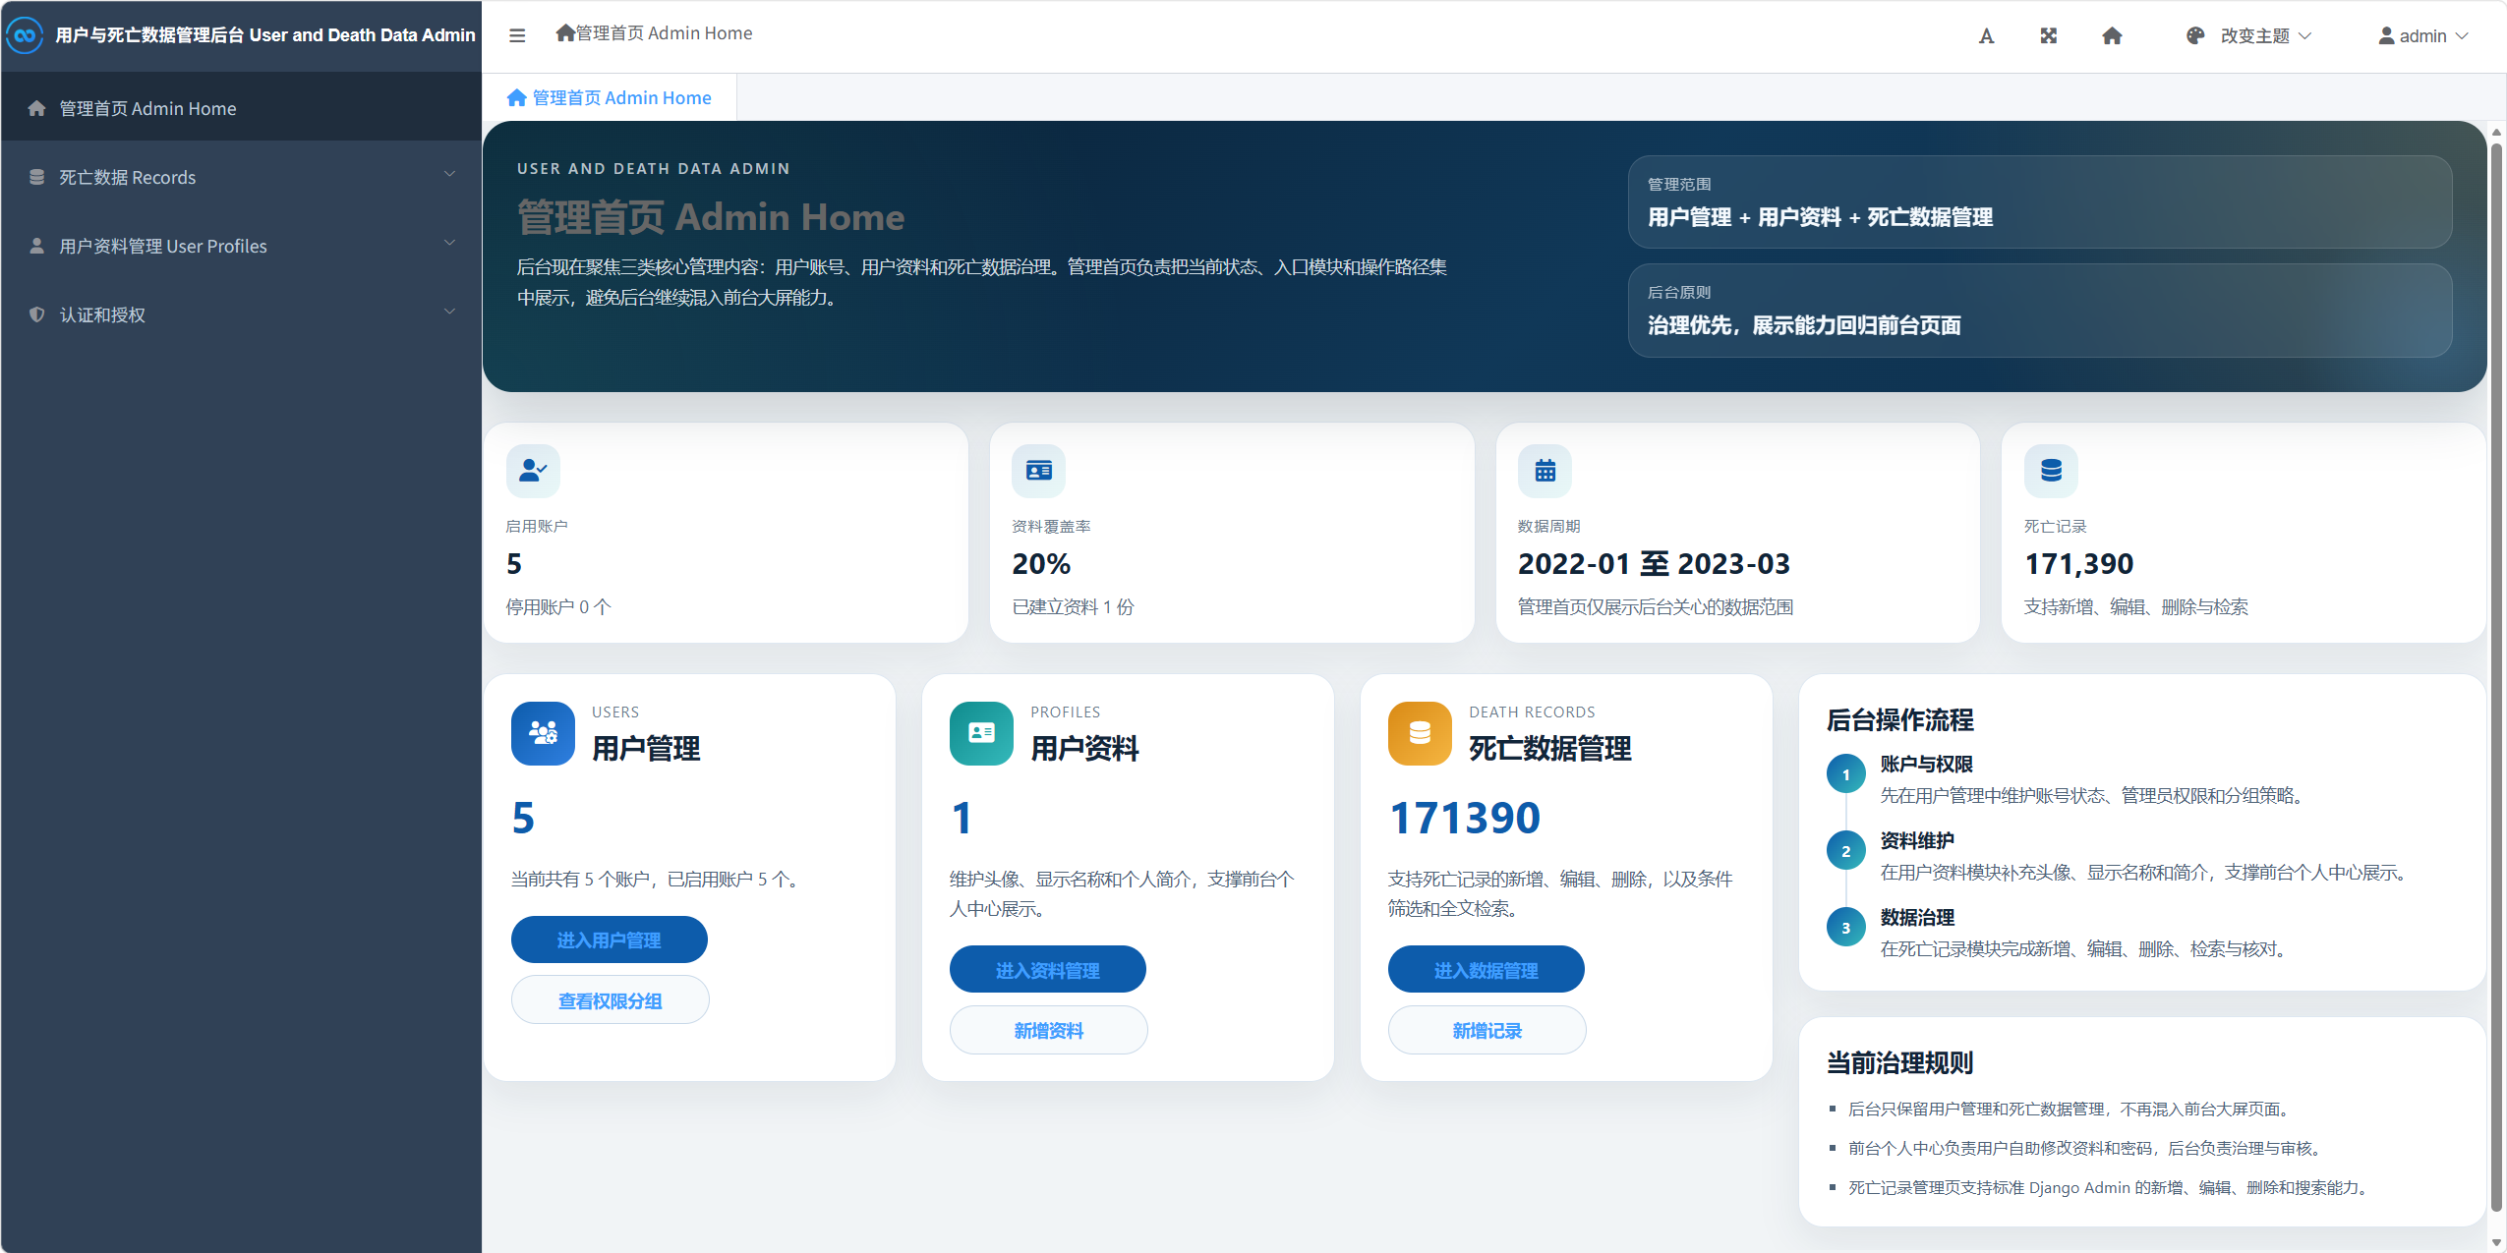Click the 查看权限分组 button

coord(610,1000)
